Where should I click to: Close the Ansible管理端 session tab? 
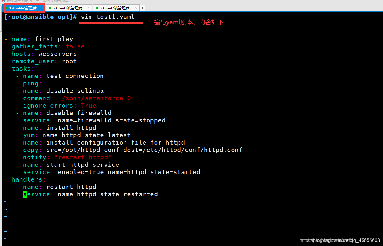(41, 8)
